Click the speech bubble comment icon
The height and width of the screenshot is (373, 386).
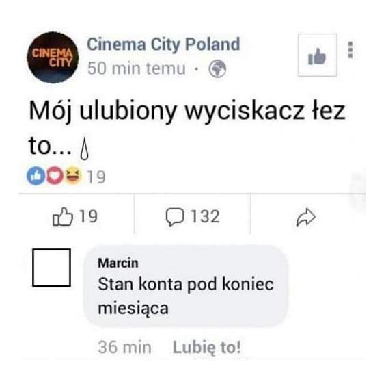click(x=175, y=217)
